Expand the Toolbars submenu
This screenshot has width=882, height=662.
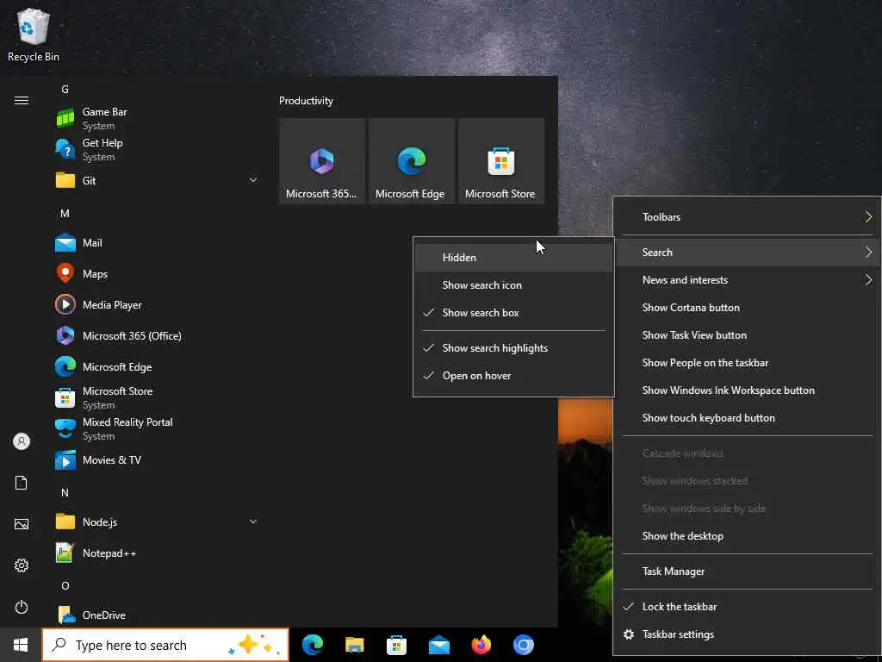747,217
